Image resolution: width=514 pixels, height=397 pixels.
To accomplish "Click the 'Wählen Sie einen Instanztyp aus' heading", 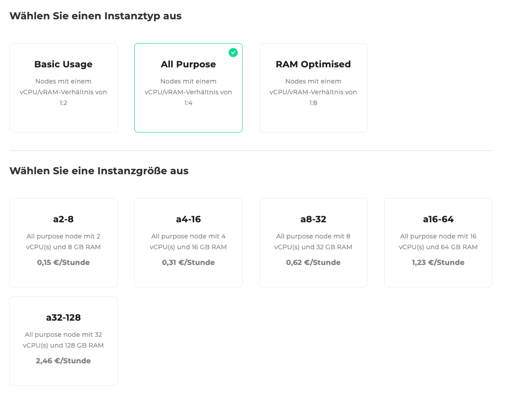I will click(x=95, y=16).
